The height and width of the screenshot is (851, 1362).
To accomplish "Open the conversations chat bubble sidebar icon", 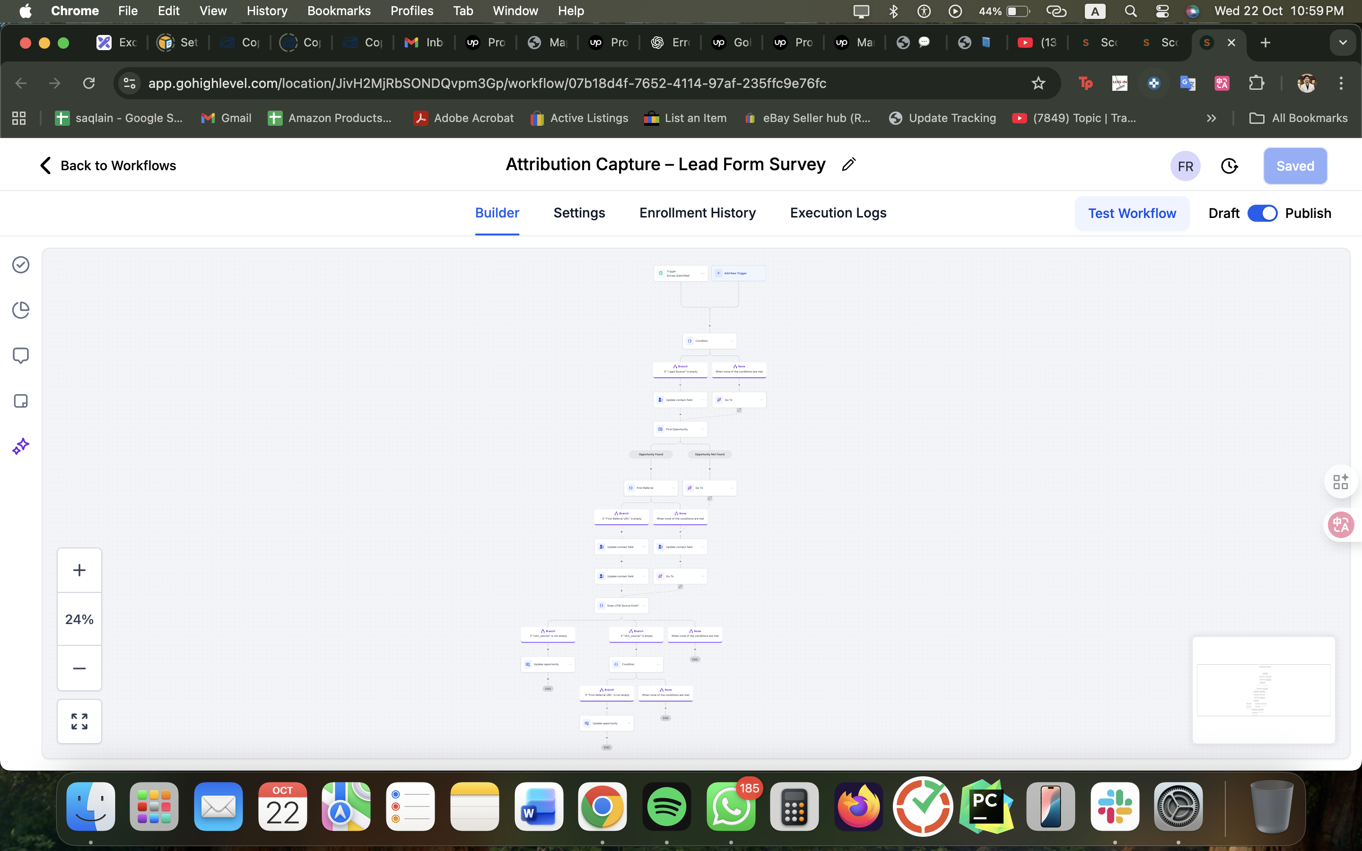I will tap(21, 355).
